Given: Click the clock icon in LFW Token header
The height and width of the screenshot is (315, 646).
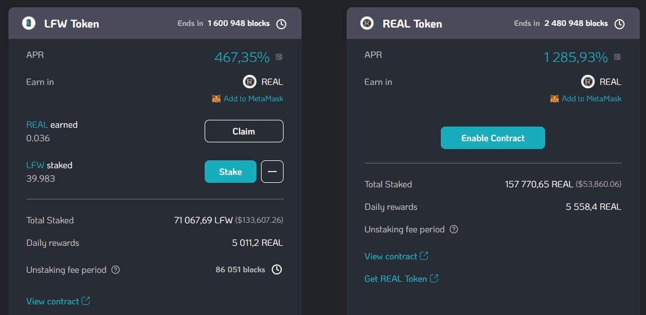Looking at the screenshot, I should [x=281, y=24].
